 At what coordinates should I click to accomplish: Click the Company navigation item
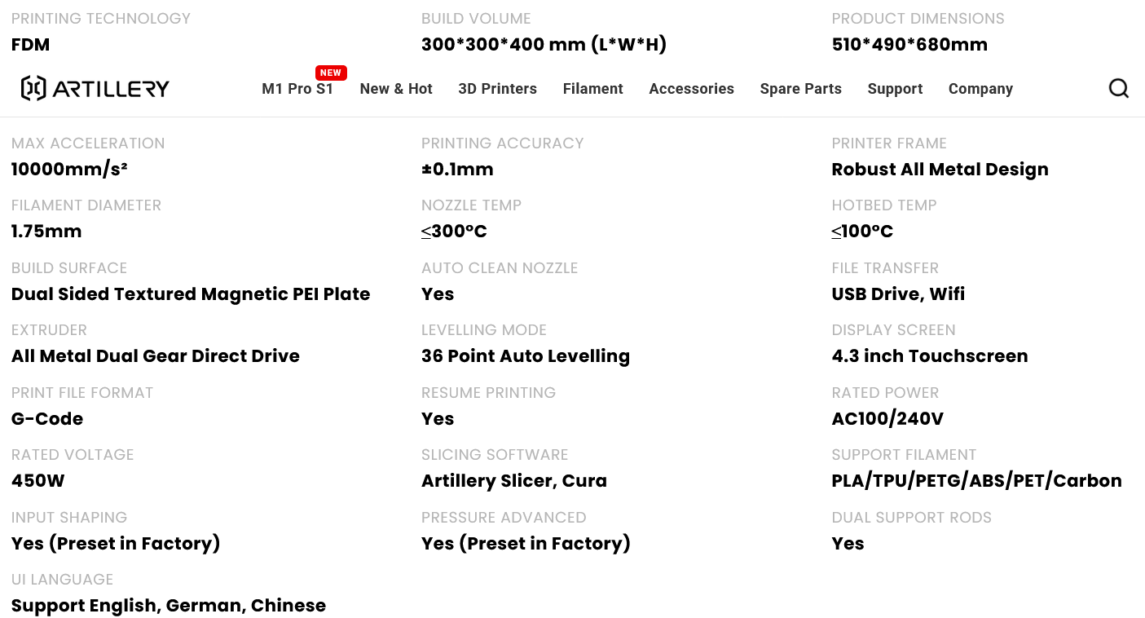tap(980, 89)
